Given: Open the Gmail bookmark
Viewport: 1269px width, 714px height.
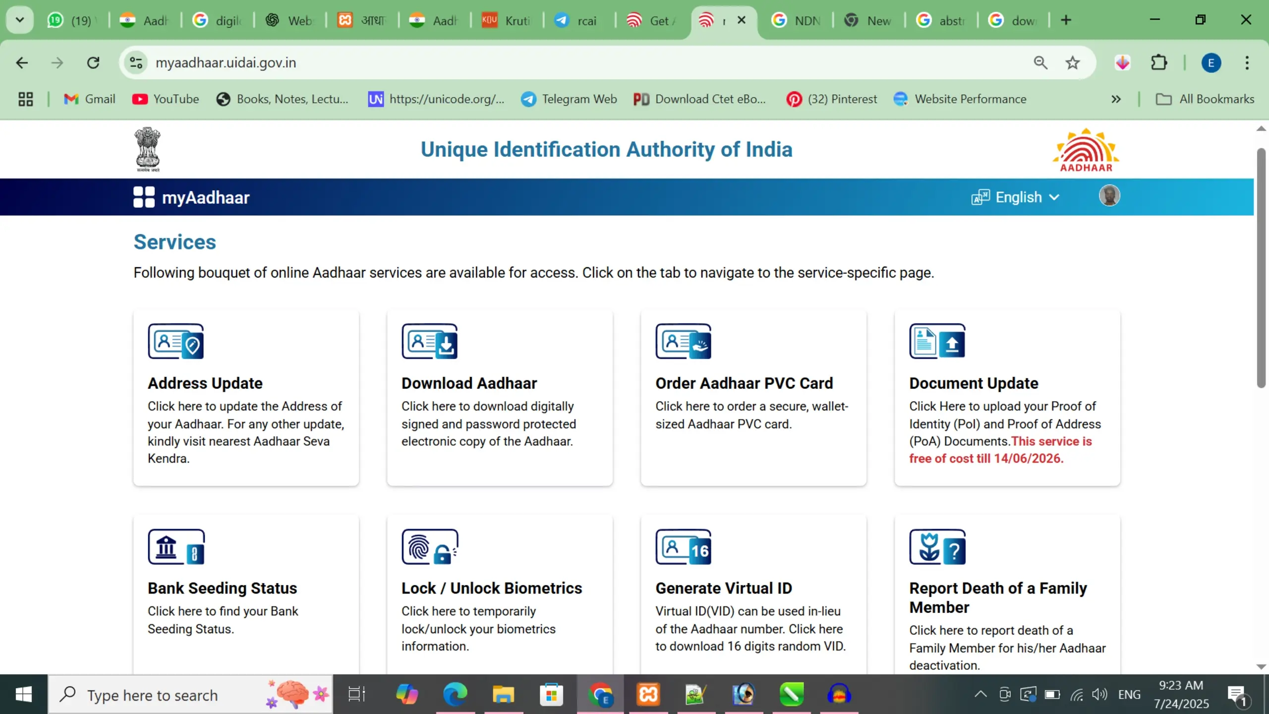Looking at the screenshot, I should point(90,99).
